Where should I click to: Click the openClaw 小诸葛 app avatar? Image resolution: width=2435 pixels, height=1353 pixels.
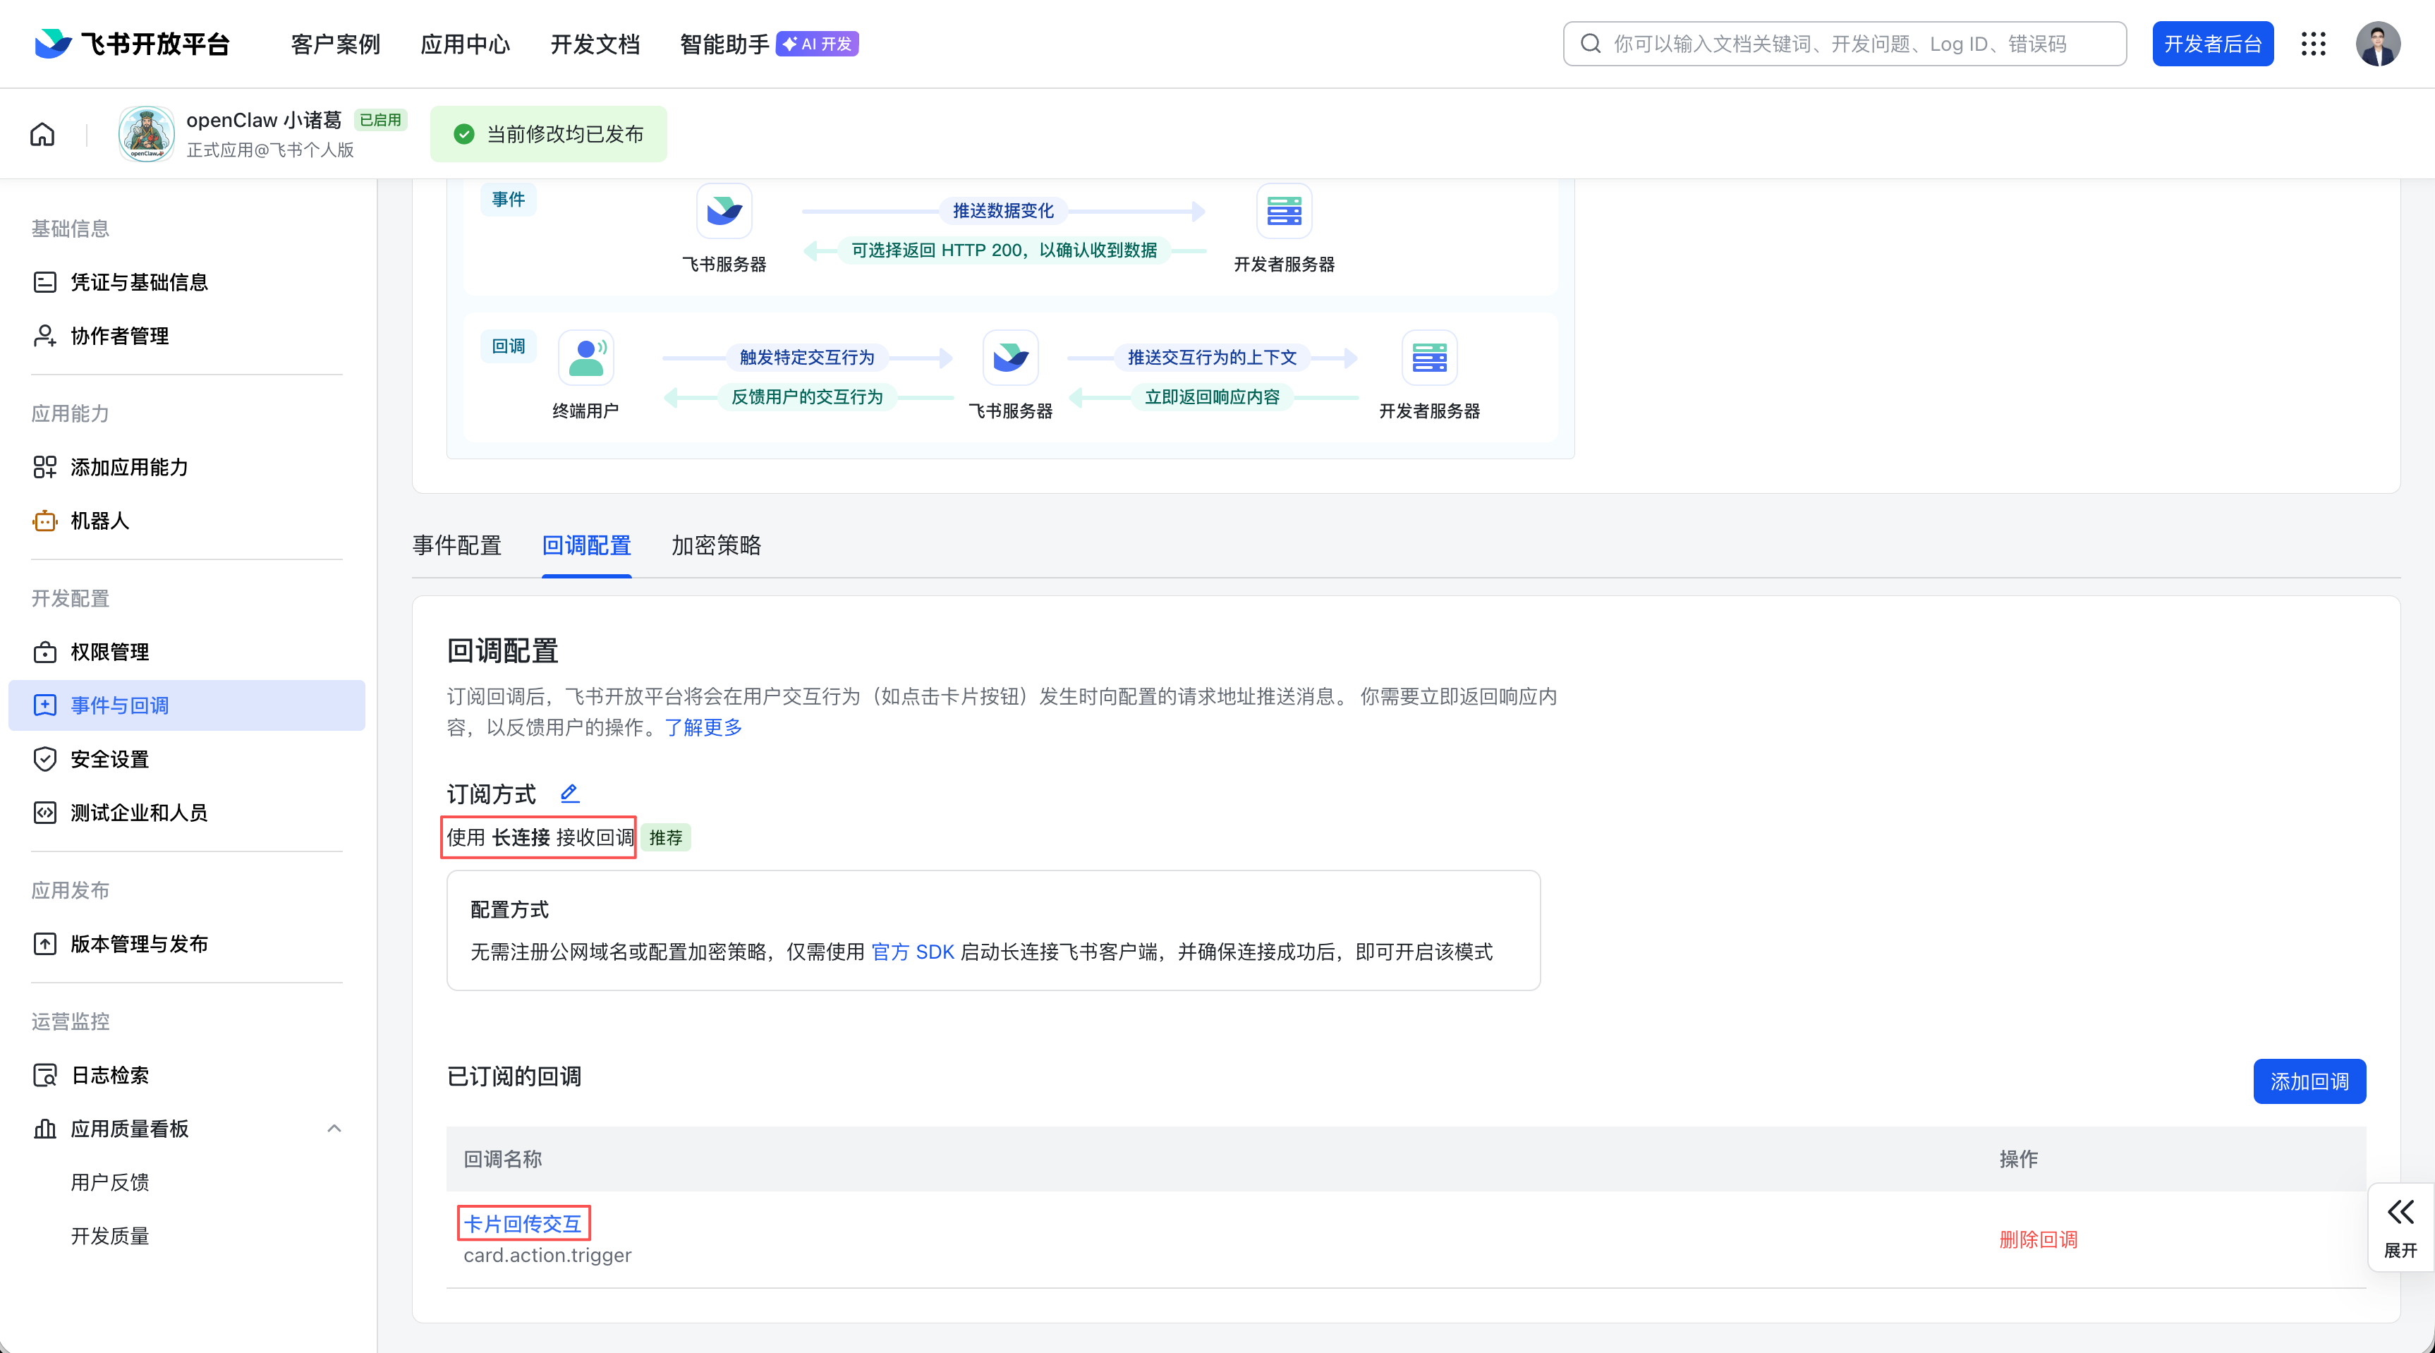pyautogui.click(x=145, y=134)
